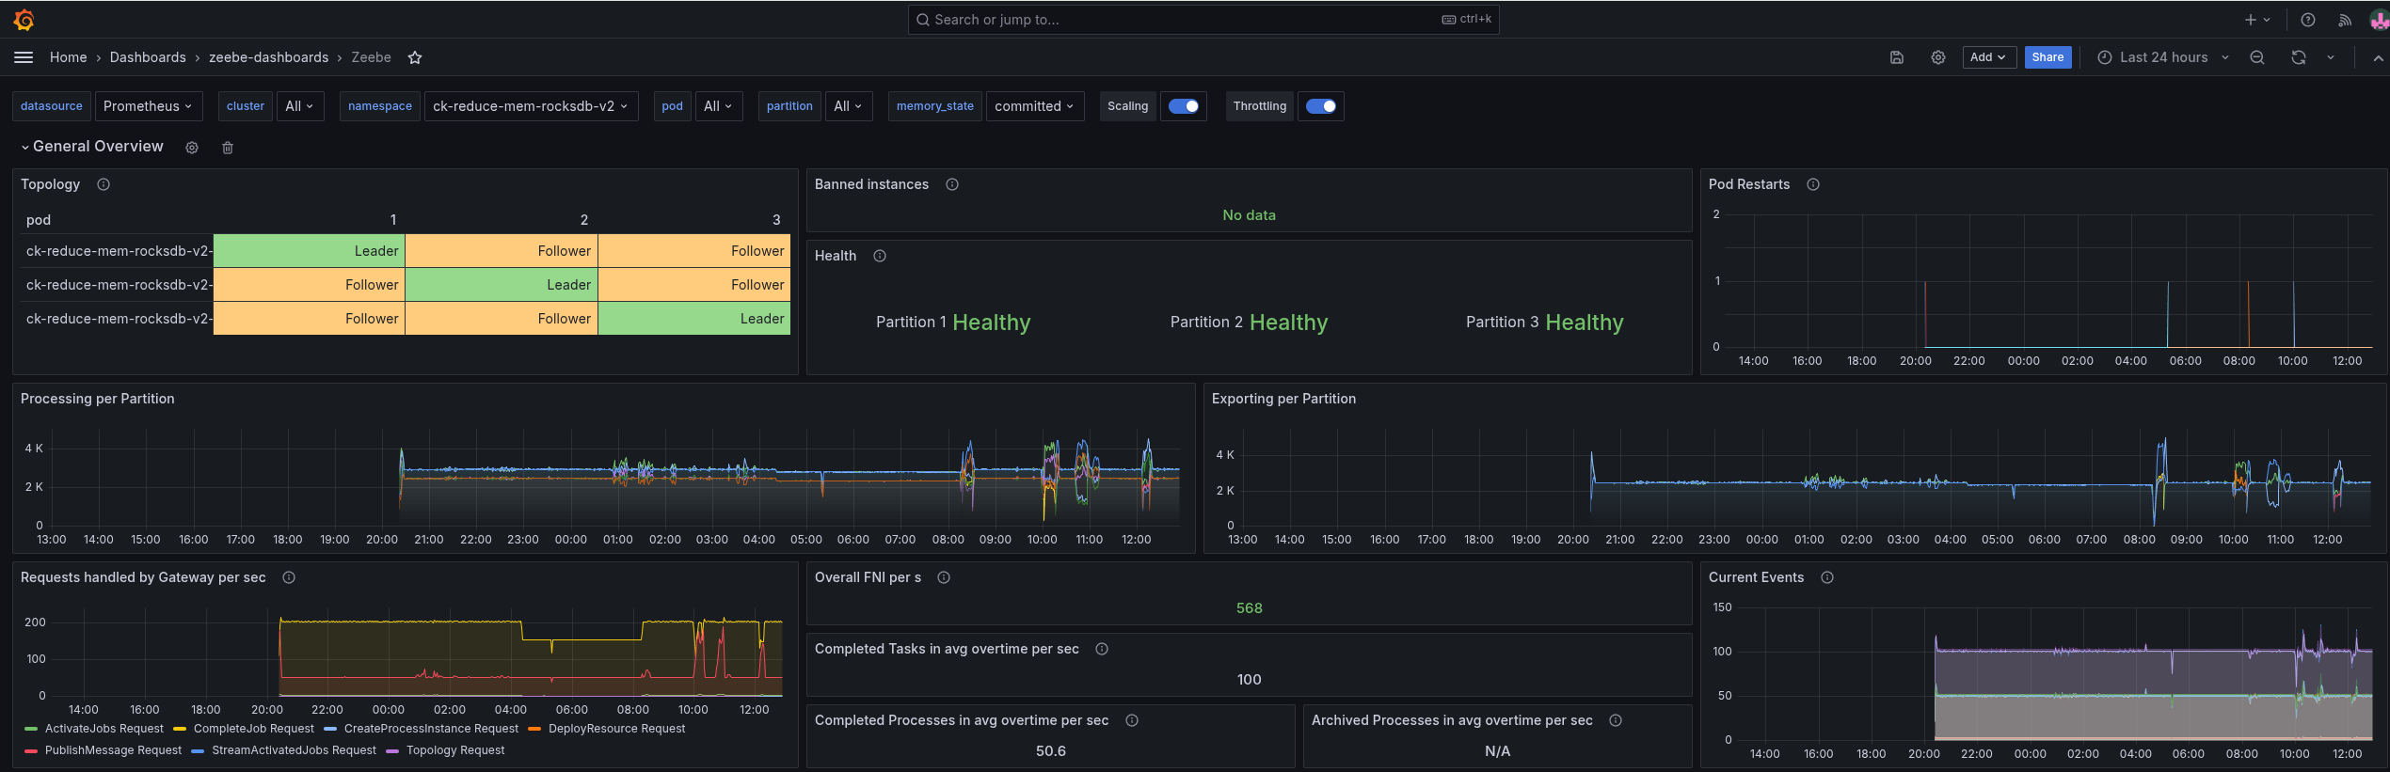Delete the General Overview row
Image resolution: width=2390 pixels, height=772 pixels.
point(228,148)
